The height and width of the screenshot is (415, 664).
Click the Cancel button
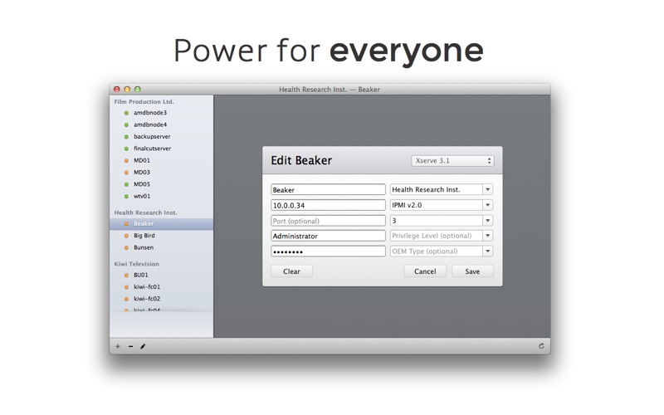click(x=425, y=271)
